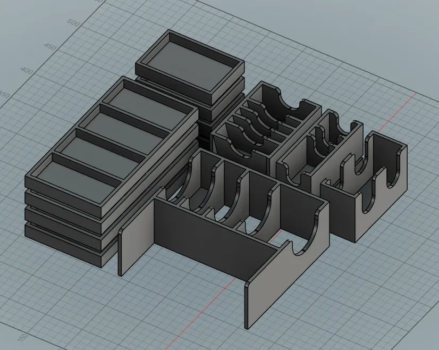This screenshot has height=350, width=439.
Task: Select the five-slot holder with curved dividers
Action: coord(265,123)
